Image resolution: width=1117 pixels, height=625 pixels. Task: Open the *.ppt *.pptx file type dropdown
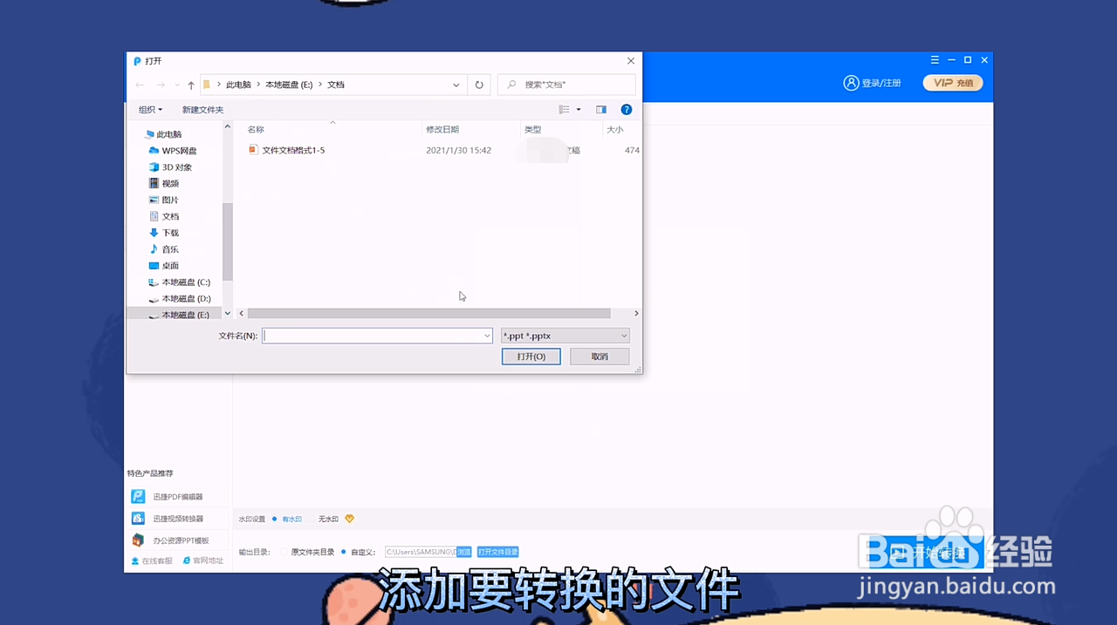pyautogui.click(x=623, y=336)
